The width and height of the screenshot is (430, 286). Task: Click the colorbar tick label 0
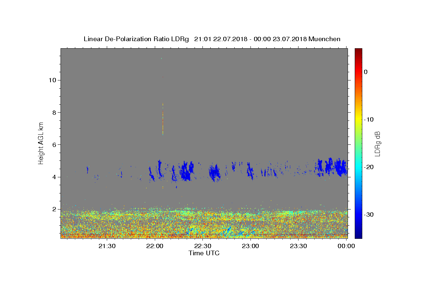(366, 72)
